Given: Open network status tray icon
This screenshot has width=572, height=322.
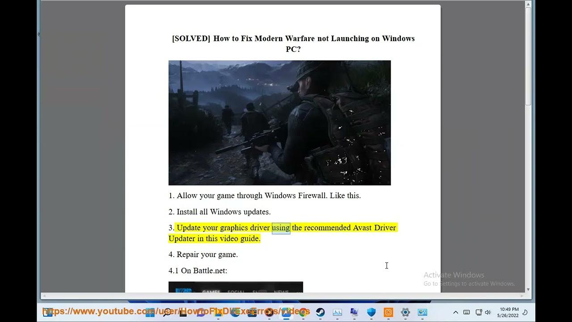Looking at the screenshot, I should tap(479, 312).
